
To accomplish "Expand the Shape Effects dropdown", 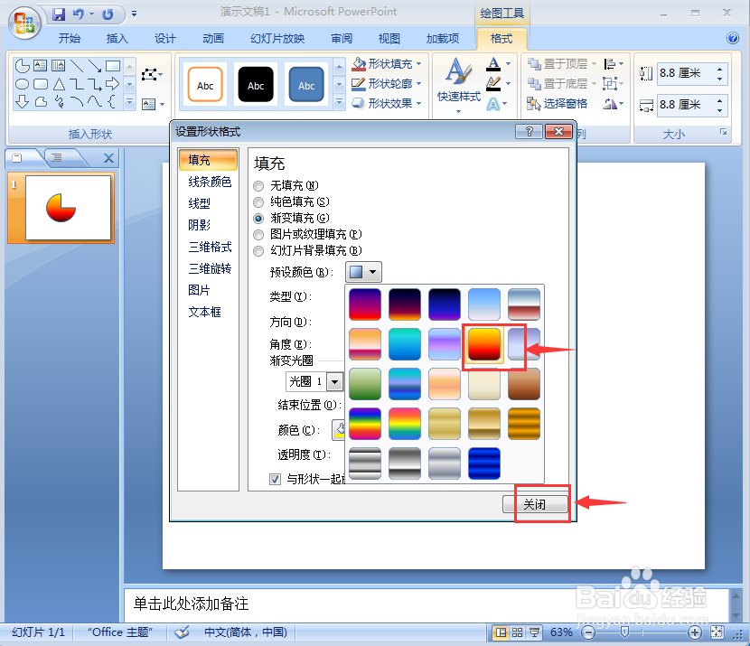I will [419, 103].
